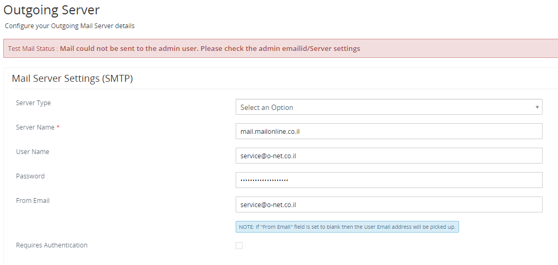
Task: Click the User Name label
Action: pos(32,152)
